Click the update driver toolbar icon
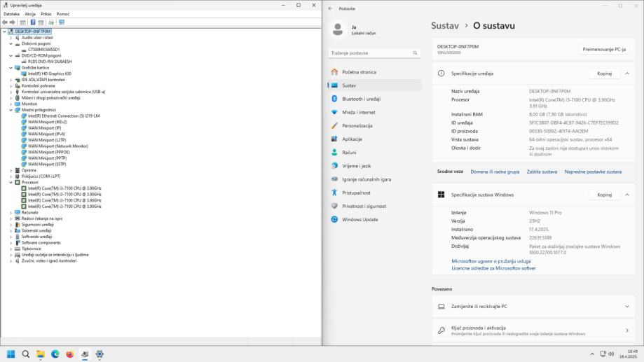Image resolution: width=644 pixels, height=362 pixels. pos(51,22)
